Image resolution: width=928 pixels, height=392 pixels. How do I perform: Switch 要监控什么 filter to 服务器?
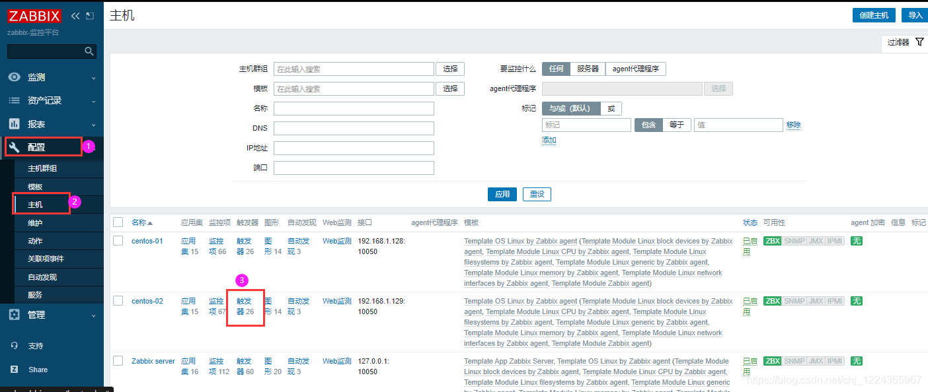(x=587, y=69)
